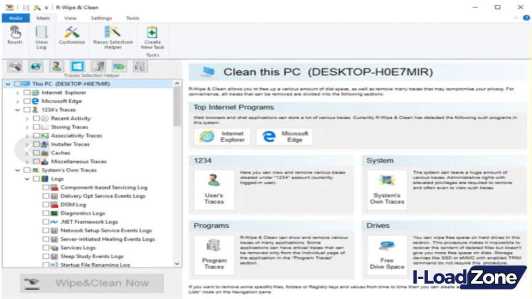532x299 pixels.
Task: Select the last helper toolbar icon
Action: [140, 66]
